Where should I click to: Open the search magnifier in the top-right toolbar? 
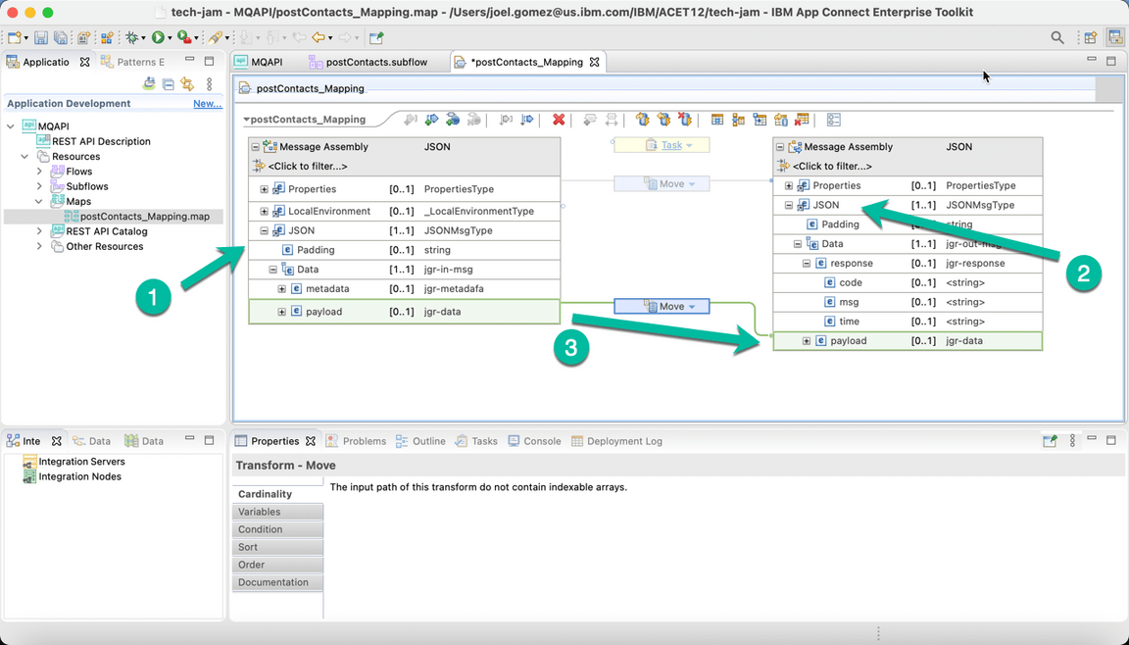[x=1056, y=36]
